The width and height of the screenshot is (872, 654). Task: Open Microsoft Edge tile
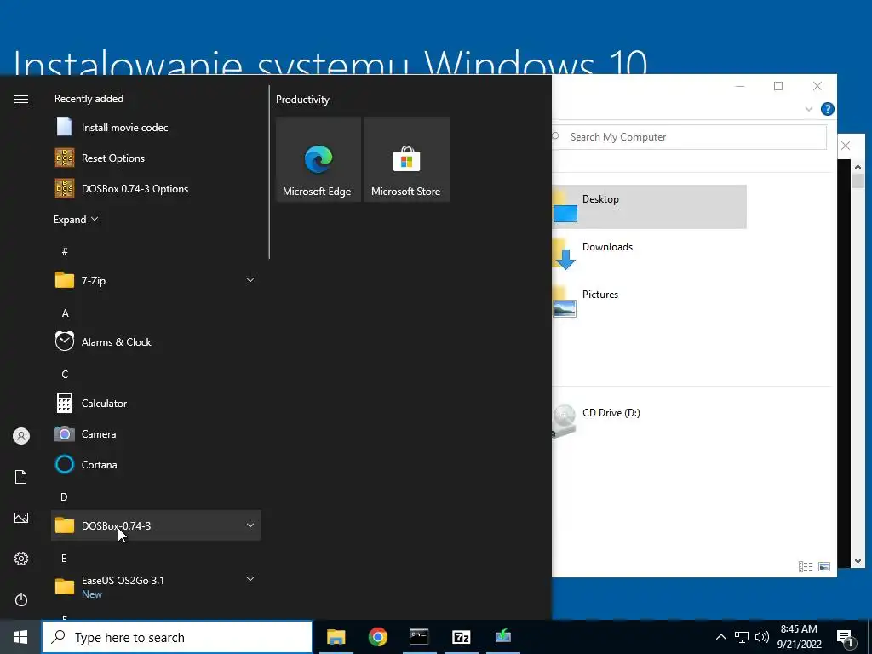318,159
